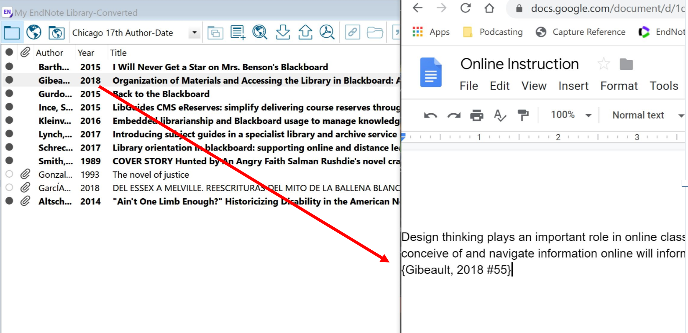Open the Format menu in Google Docs

[619, 86]
